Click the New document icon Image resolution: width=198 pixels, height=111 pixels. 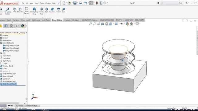64,3
